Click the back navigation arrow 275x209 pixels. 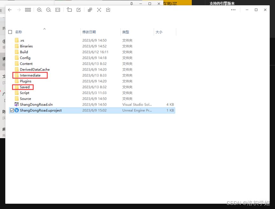pyautogui.click(x=10, y=10)
